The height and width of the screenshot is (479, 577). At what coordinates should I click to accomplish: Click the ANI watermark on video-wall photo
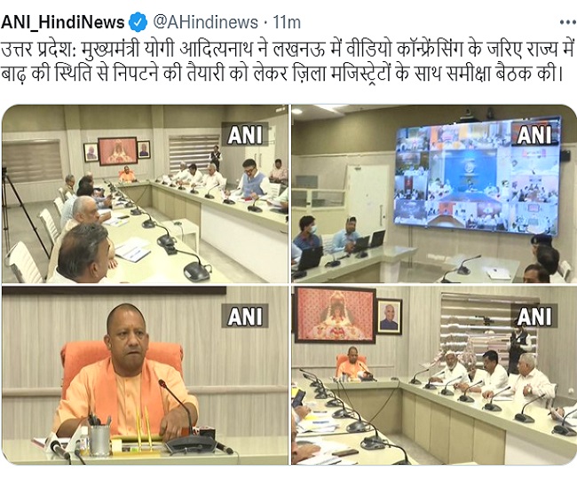(534, 135)
